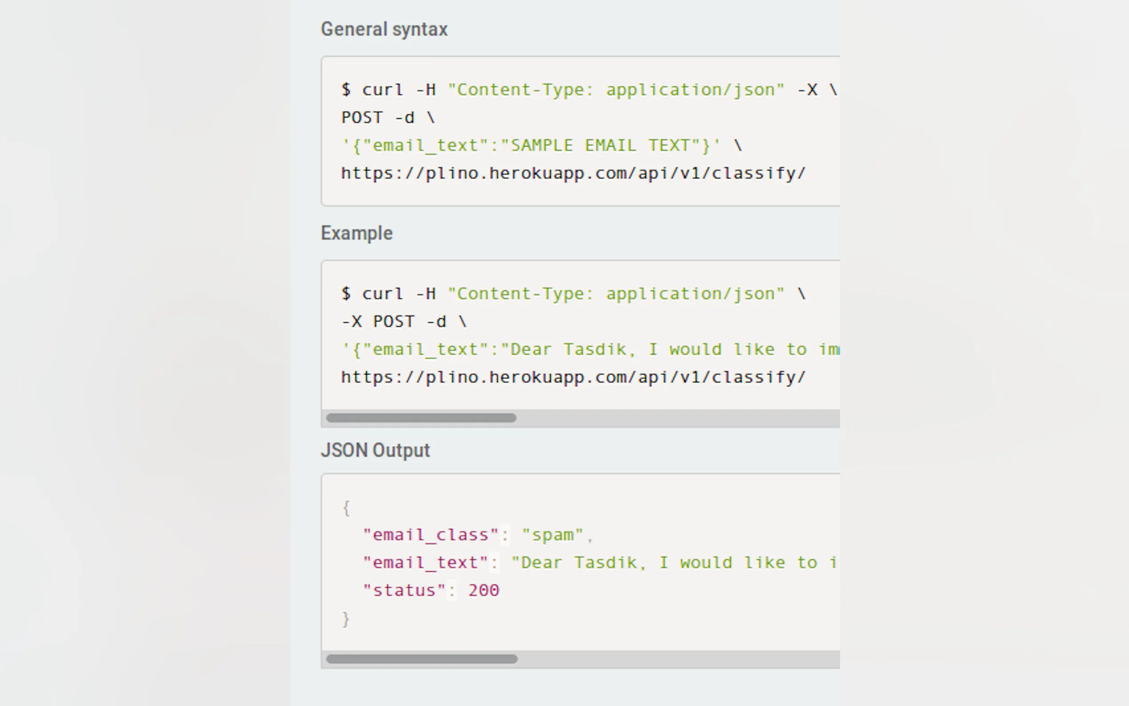
Task: Click the 200 status value
Action: click(x=484, y=590)
